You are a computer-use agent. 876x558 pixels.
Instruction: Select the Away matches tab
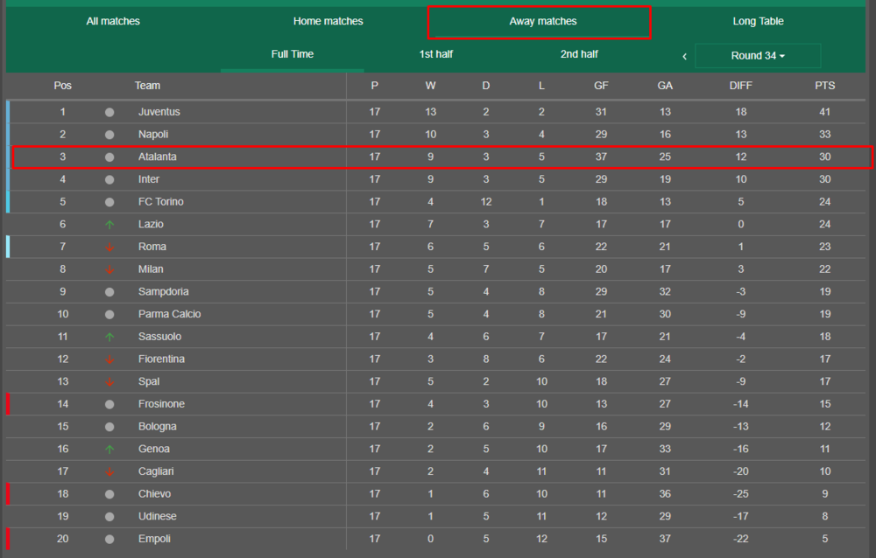coord(543,21)
